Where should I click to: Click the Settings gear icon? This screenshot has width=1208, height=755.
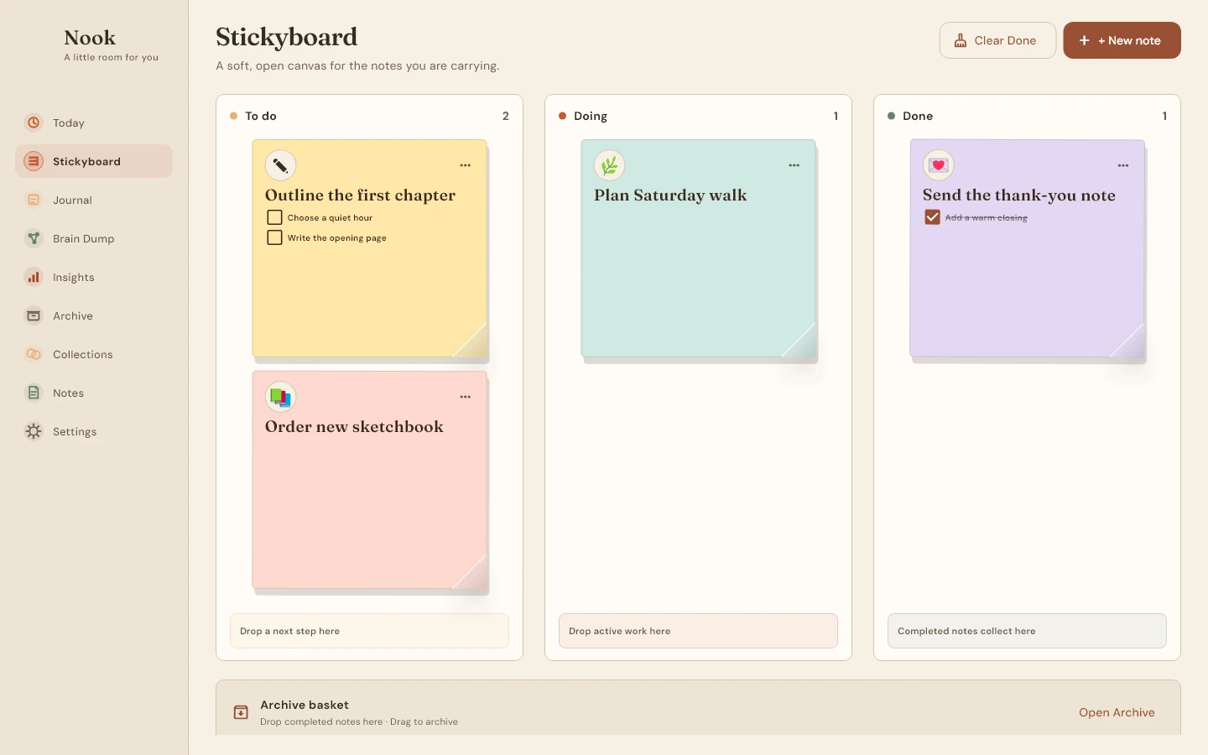tap(34, 431)
